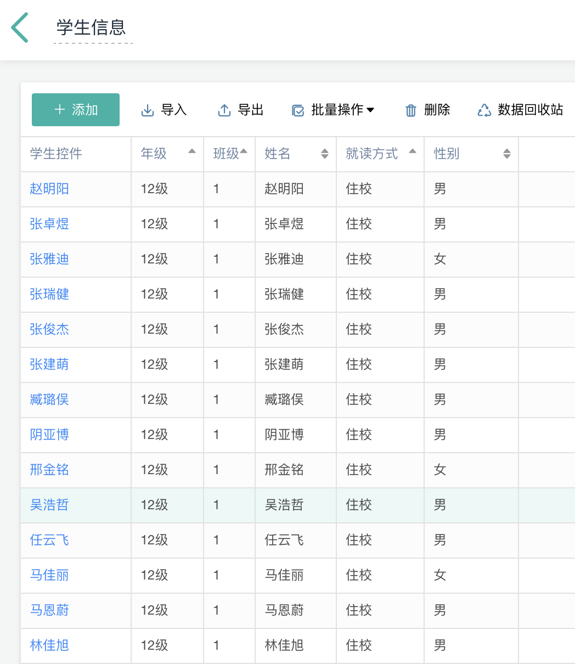Toggle sort on 班级 column
This screenshot has width=575, height=664.
[244, 151]
